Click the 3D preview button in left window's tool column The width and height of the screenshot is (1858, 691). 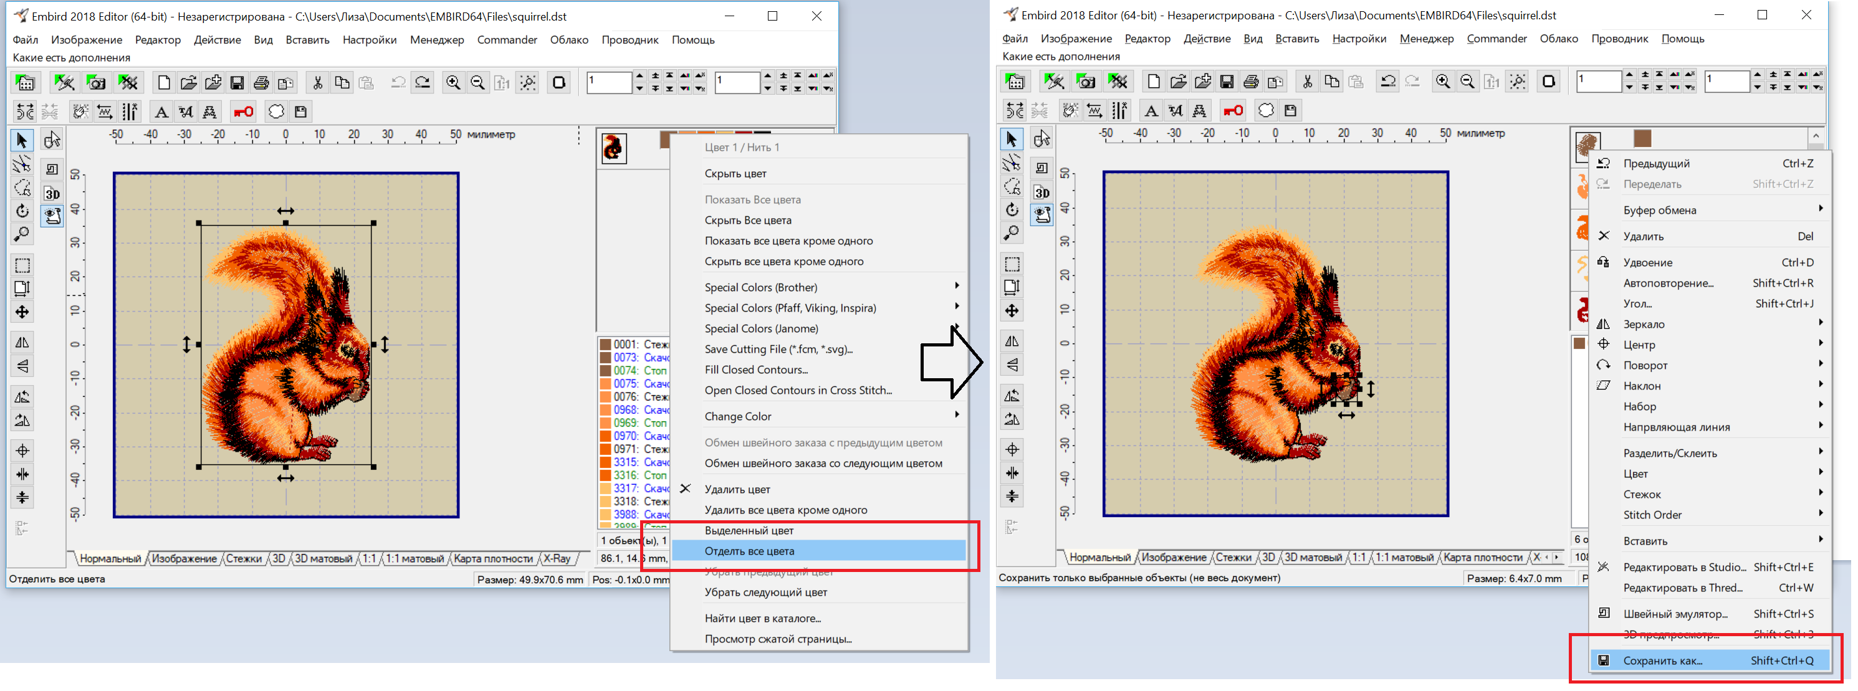(x=52, y=193)
